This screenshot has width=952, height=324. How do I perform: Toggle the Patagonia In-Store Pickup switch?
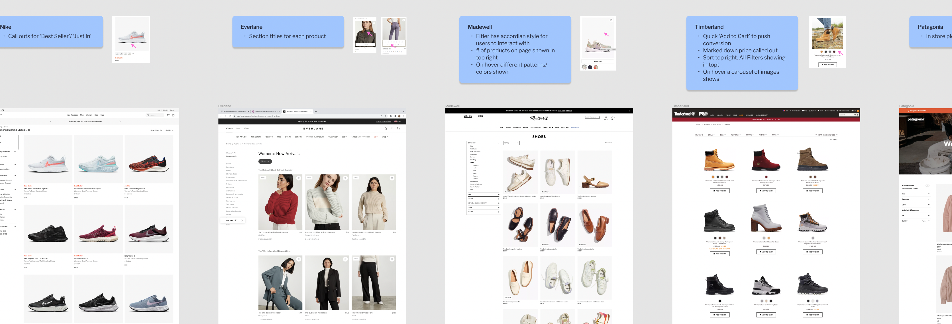tap(927, 185)
